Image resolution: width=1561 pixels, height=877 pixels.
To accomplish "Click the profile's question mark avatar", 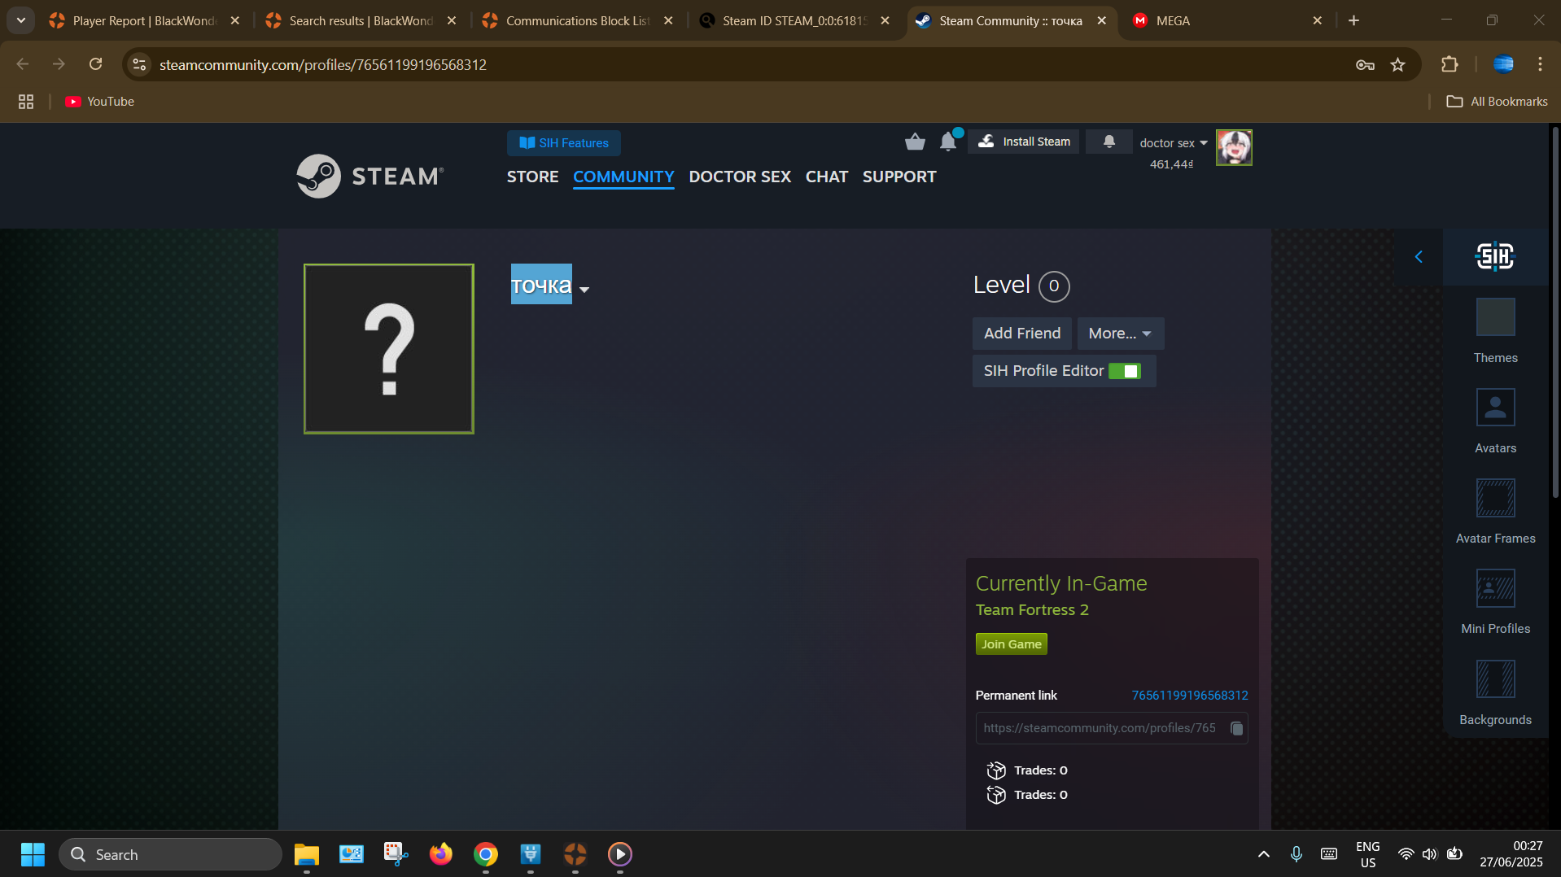I will click(x=389, y=349).
